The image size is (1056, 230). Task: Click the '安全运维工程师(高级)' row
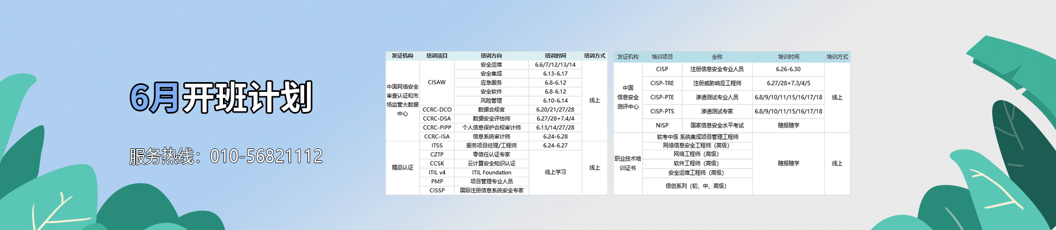click(697, 173)
